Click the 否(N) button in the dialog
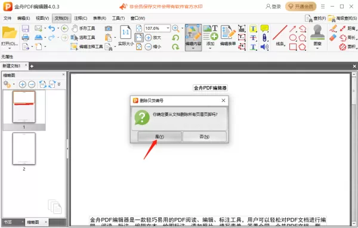The width and height of the screenshot is (358, 228). (205, 137)
